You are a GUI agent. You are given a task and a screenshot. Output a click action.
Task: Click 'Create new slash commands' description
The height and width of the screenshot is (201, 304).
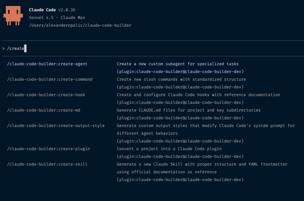[x=181, y=79]
